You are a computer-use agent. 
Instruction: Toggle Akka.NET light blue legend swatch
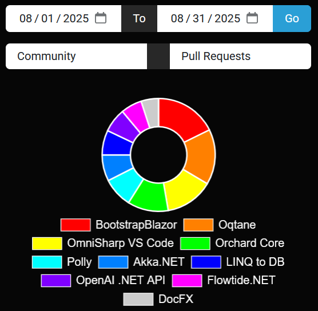(x=113, y=262)
